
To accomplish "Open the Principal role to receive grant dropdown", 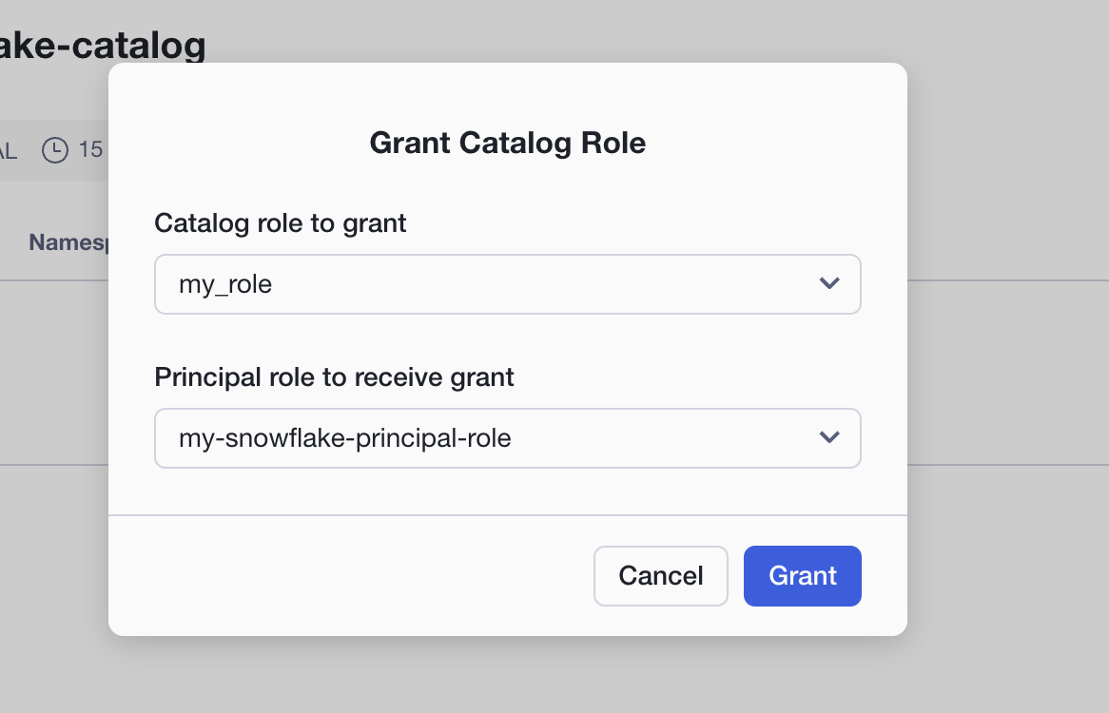I will click(x=507, y=438).
